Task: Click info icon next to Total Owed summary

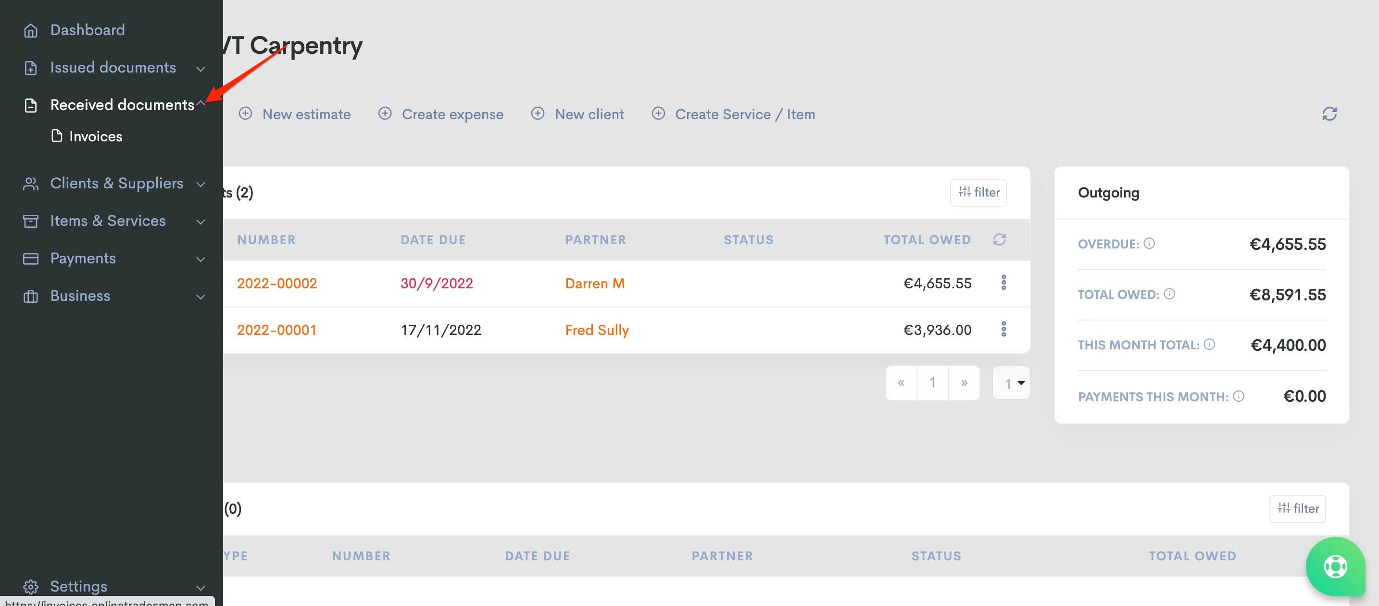Action: pyautogui.click(x=1170, y=294)
